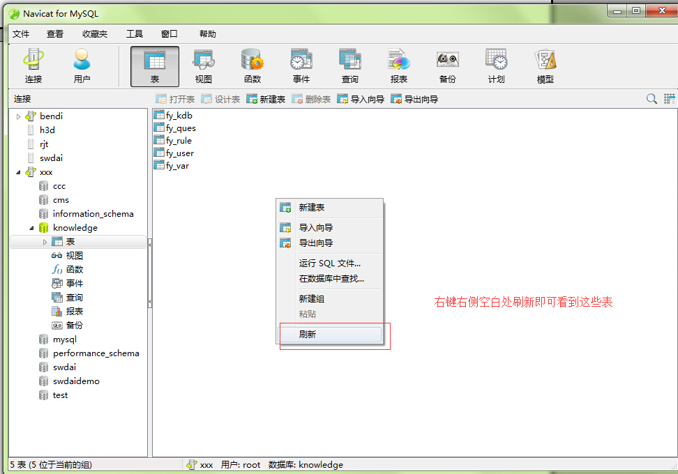Select the fy_rule table
The height and width of the screenshot is (474, 678).
tap(173, 140)
